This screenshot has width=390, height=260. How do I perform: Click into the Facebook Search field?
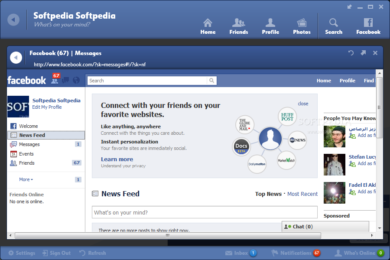(147, 80)
